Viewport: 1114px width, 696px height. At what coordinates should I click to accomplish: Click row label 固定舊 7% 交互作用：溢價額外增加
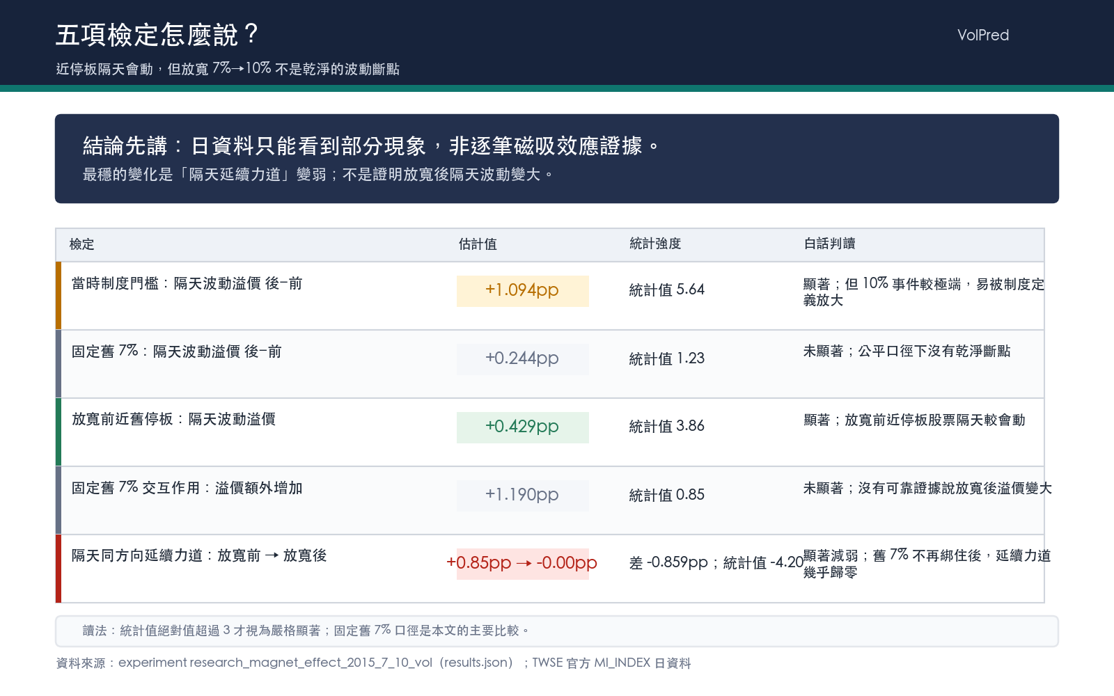(x=187, y=487)
